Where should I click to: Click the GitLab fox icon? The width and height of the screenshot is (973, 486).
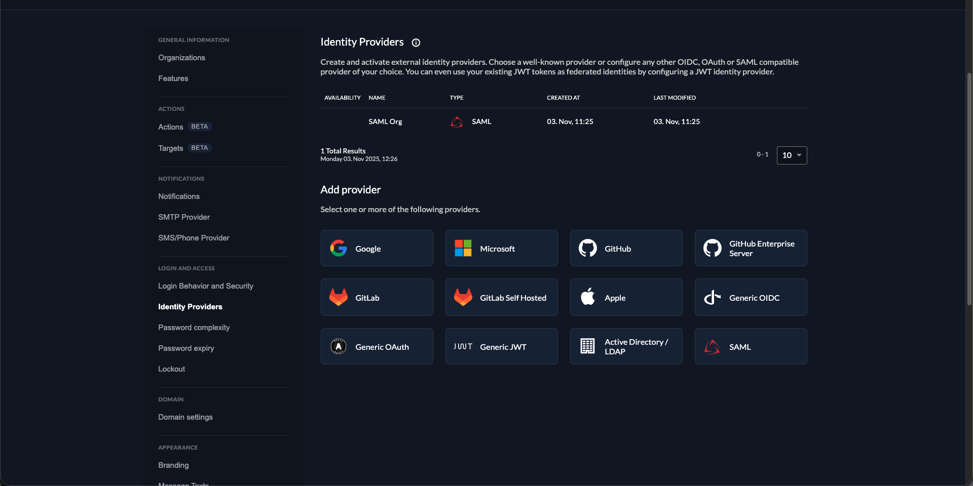click(339, 297)
